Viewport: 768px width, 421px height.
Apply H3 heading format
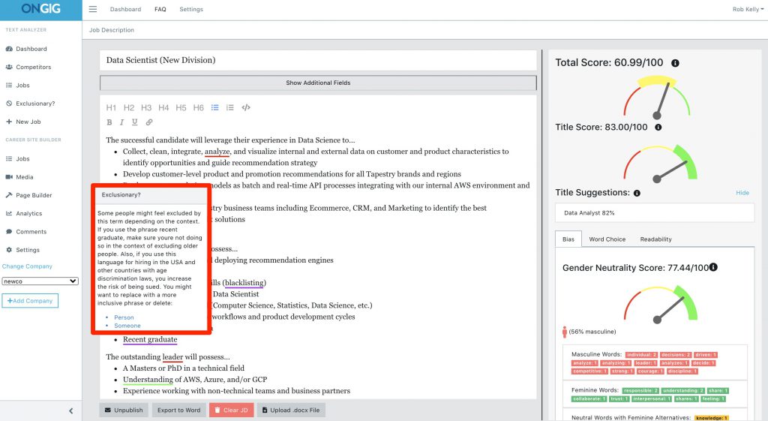click(x=146, y=108)
